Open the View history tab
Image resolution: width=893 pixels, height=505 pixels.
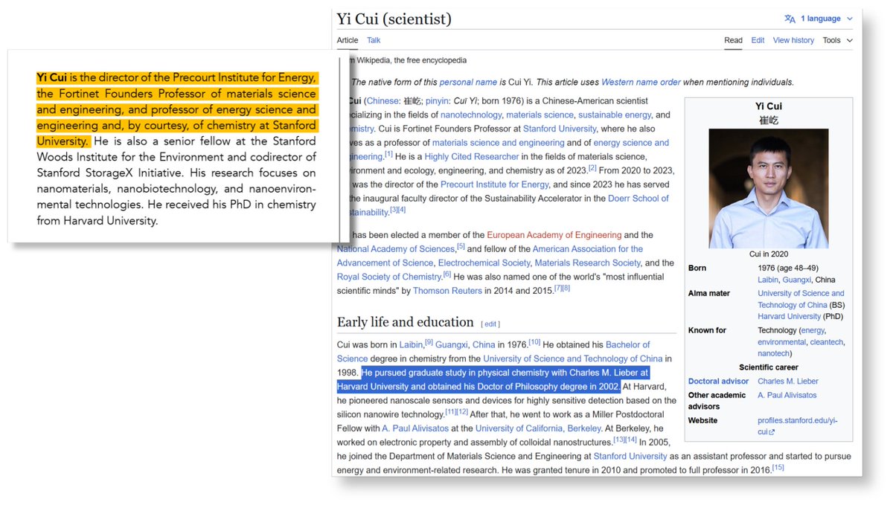793,40
